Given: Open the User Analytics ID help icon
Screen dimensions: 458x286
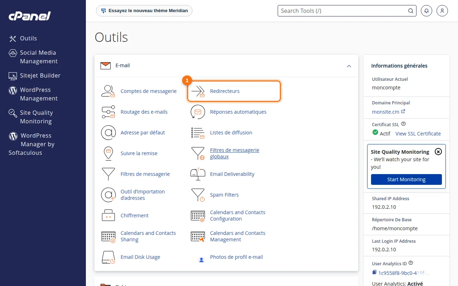Looking at the screenshot, I should pyautogui.click(x=411, y=263).
